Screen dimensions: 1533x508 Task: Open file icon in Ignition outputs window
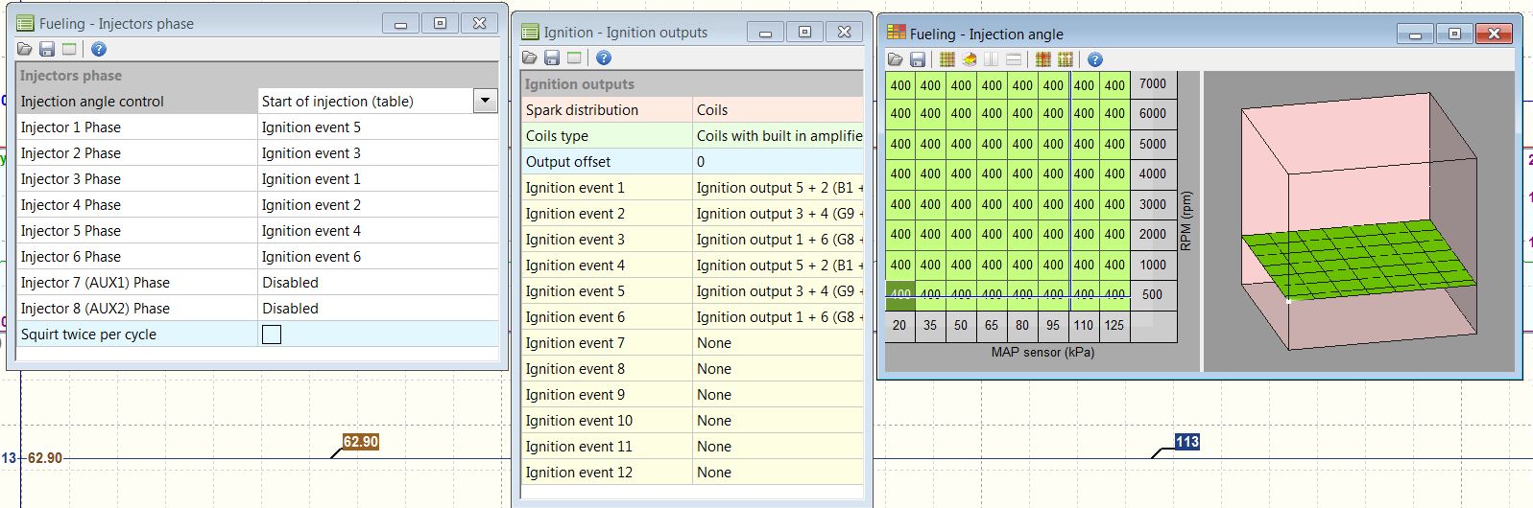(x=529, y=58)
